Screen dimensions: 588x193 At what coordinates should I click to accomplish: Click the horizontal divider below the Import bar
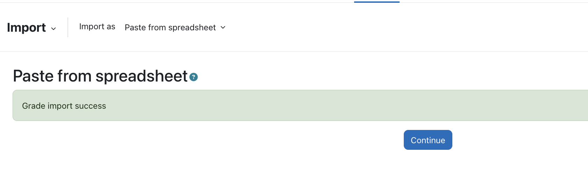pyautogui.click(x=294, y=51)
